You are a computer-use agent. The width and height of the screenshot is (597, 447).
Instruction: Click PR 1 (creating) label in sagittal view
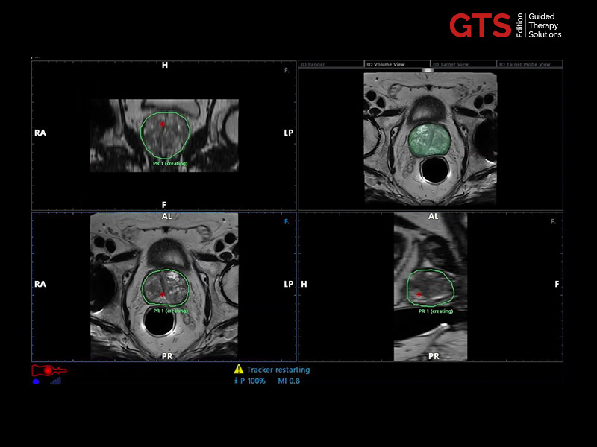click(435, 311)
